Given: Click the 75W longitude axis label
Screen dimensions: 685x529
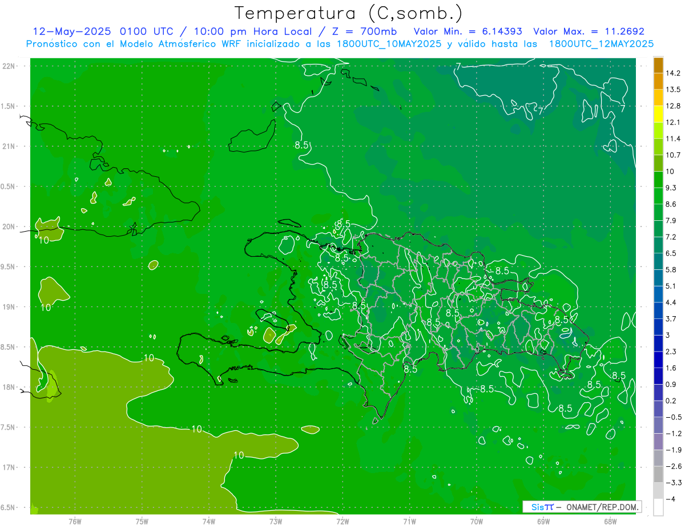Looking at the screenshot, I should click(x=142, y=521).
